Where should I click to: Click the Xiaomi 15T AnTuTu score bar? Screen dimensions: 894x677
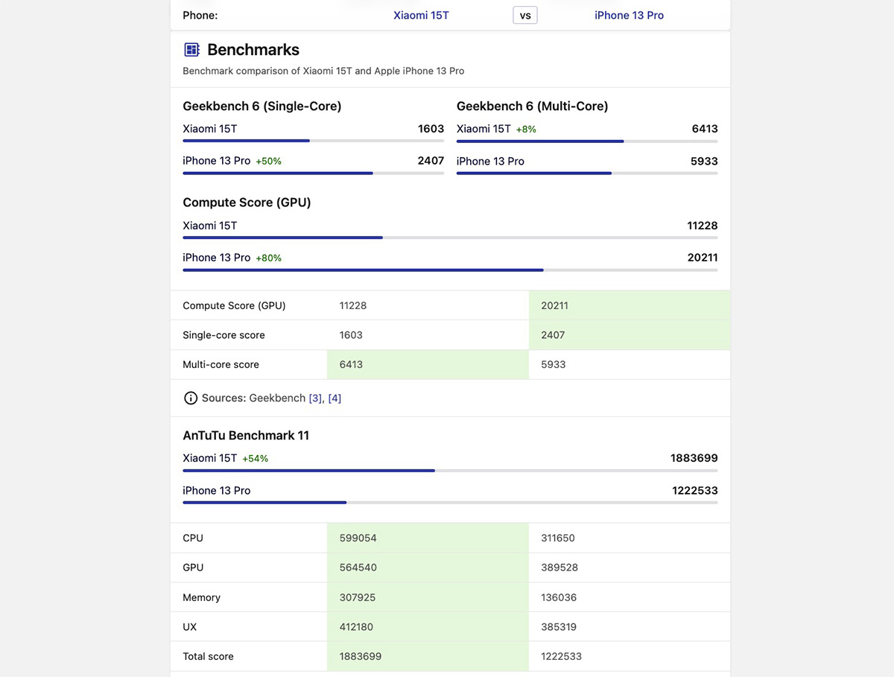pyautogui.click(x=450, y=471)
